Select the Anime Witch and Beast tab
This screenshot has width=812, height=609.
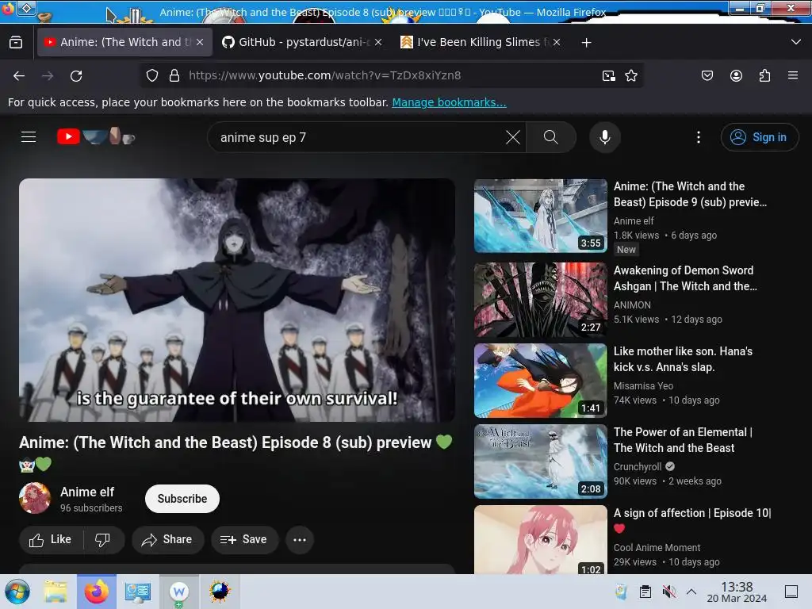coord(124,43)
